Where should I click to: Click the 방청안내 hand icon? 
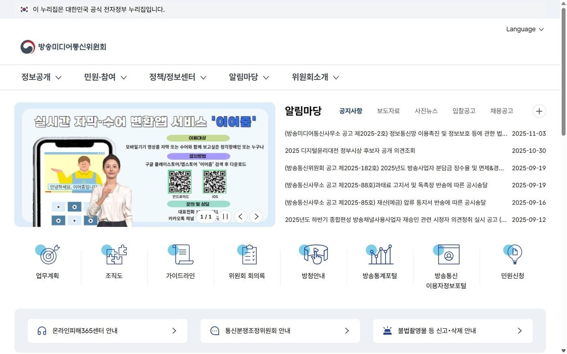(313, 255)
